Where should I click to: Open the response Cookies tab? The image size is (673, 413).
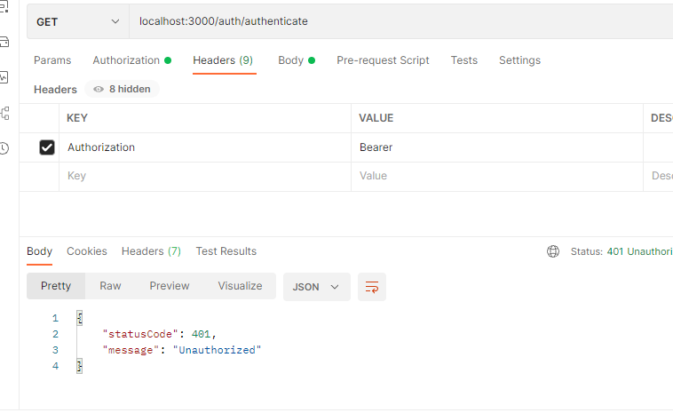pyautogui.click(x=87, y=251)
